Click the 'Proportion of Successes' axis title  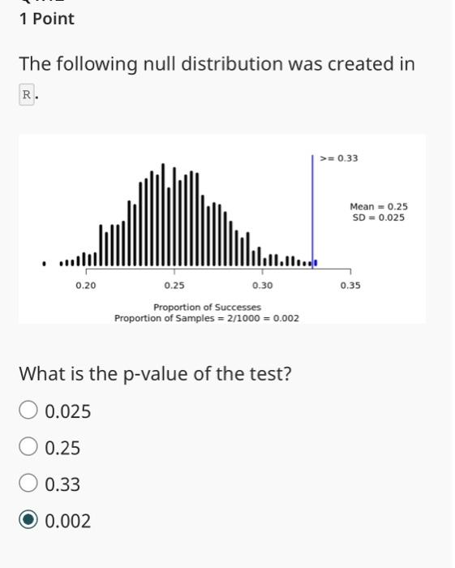coord(207,308)
